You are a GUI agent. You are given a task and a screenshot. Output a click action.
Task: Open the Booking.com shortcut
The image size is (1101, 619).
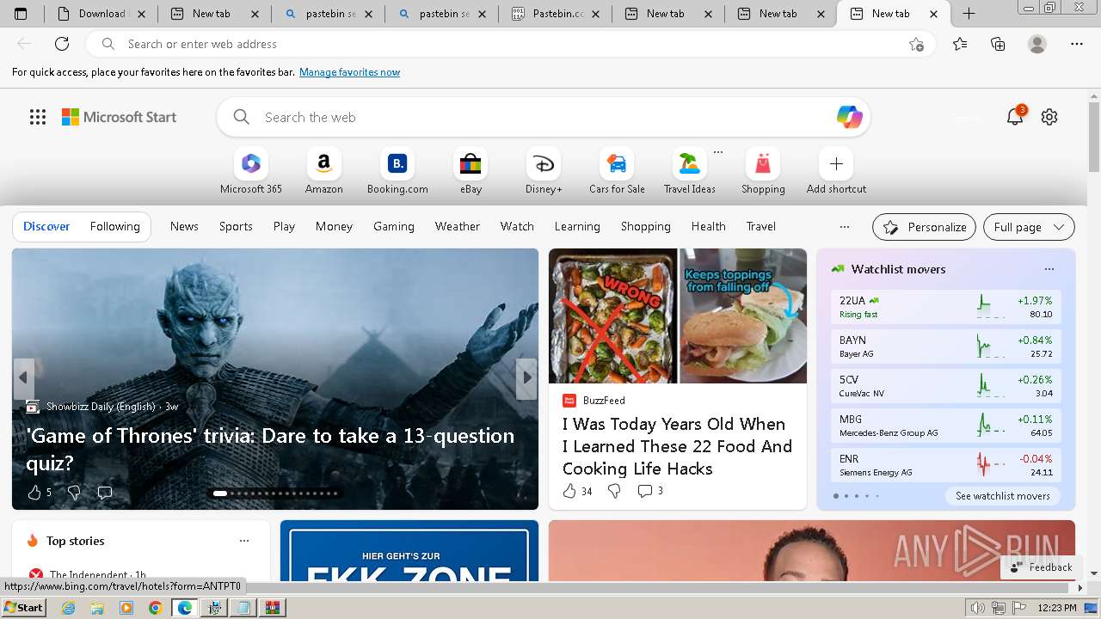pyautogui.click(x=397, y=171)
